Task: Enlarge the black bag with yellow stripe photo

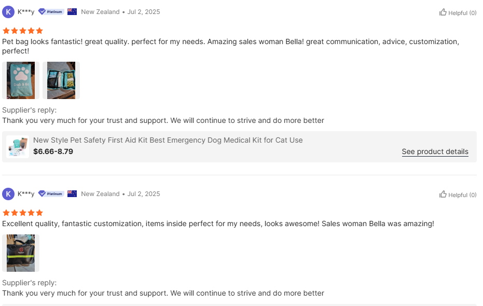Action: [x=21, y=253]
